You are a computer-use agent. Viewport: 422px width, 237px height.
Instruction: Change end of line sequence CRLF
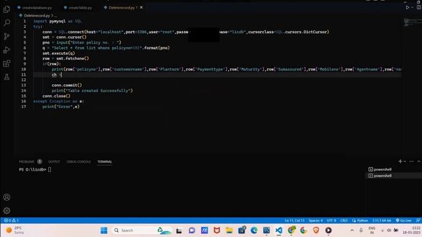coord(344,221)
